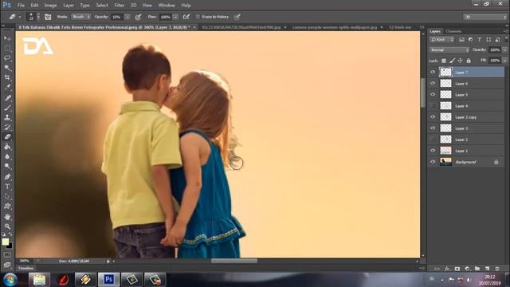Open the eraser Mode dropdown
The height and width of the screenshot is (287, 510).
[80, 17]
